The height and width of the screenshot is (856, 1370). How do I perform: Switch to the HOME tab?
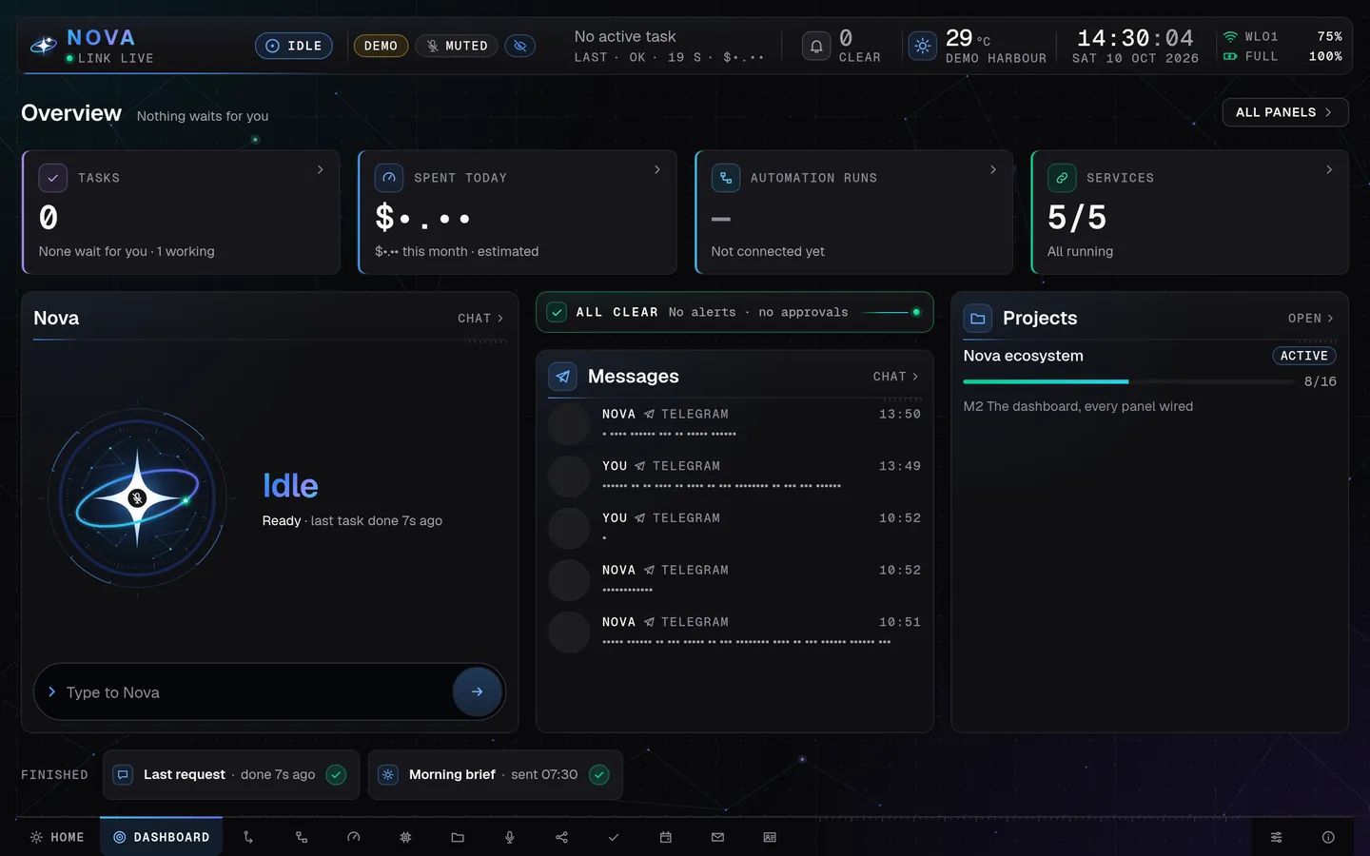click(57, 837)
